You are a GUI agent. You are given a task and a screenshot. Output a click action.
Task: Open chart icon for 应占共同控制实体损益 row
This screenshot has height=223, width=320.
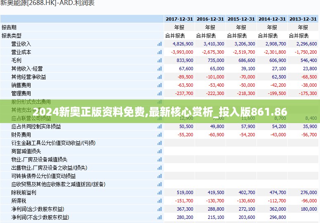pos(160,126)
